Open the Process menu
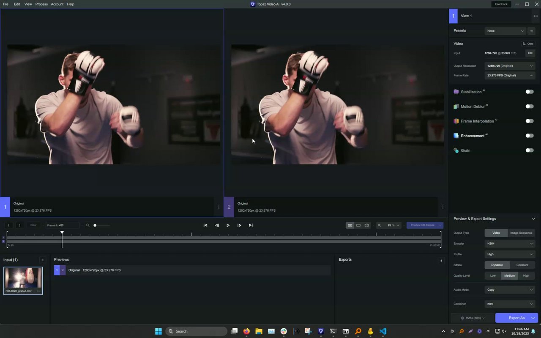This screenshot has height=338, width=541. (41, 4)
